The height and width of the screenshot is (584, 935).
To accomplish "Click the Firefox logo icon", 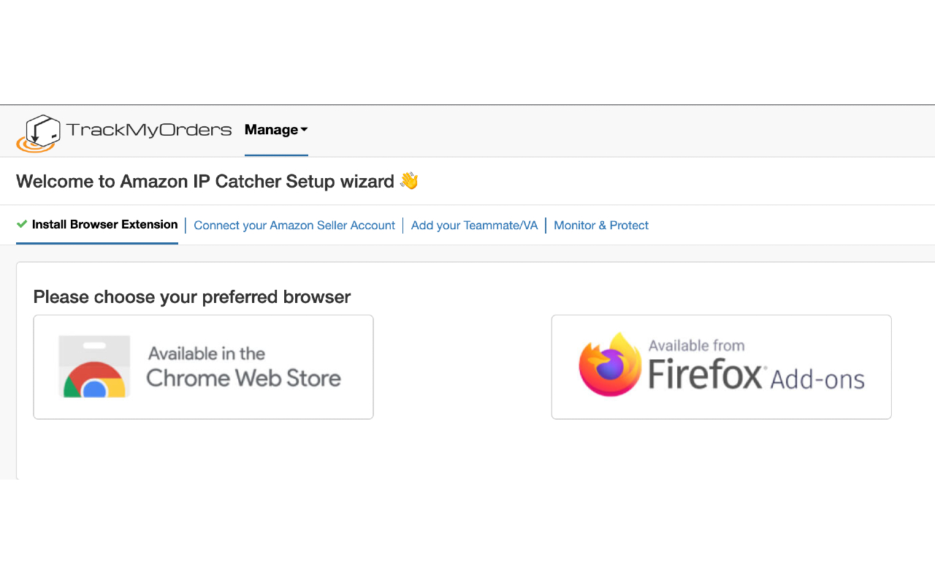I will (610, 364).
